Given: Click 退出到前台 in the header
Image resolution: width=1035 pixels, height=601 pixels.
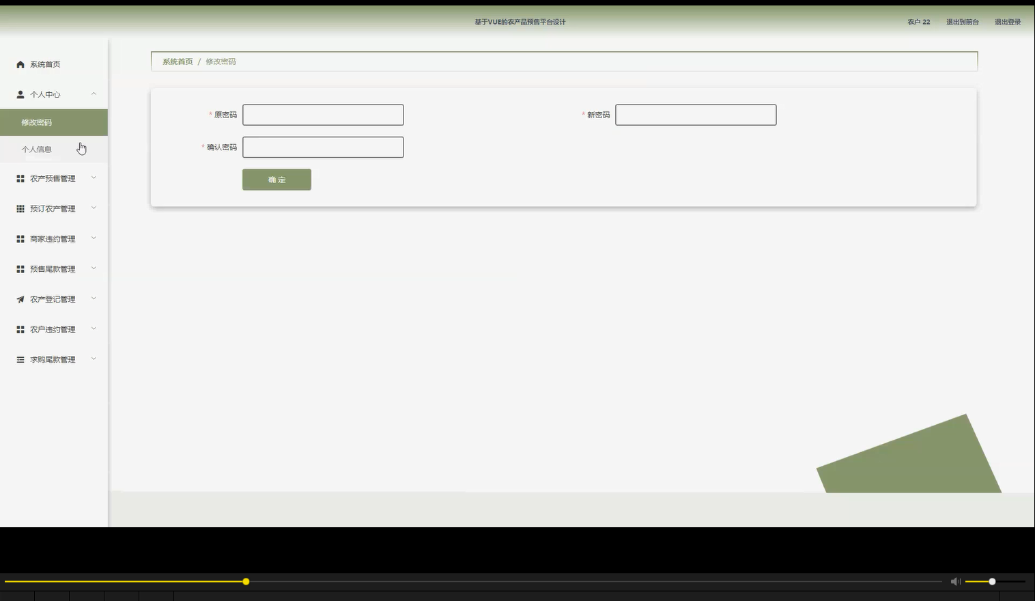Looking at the screenshot, I should click(962, 22).
